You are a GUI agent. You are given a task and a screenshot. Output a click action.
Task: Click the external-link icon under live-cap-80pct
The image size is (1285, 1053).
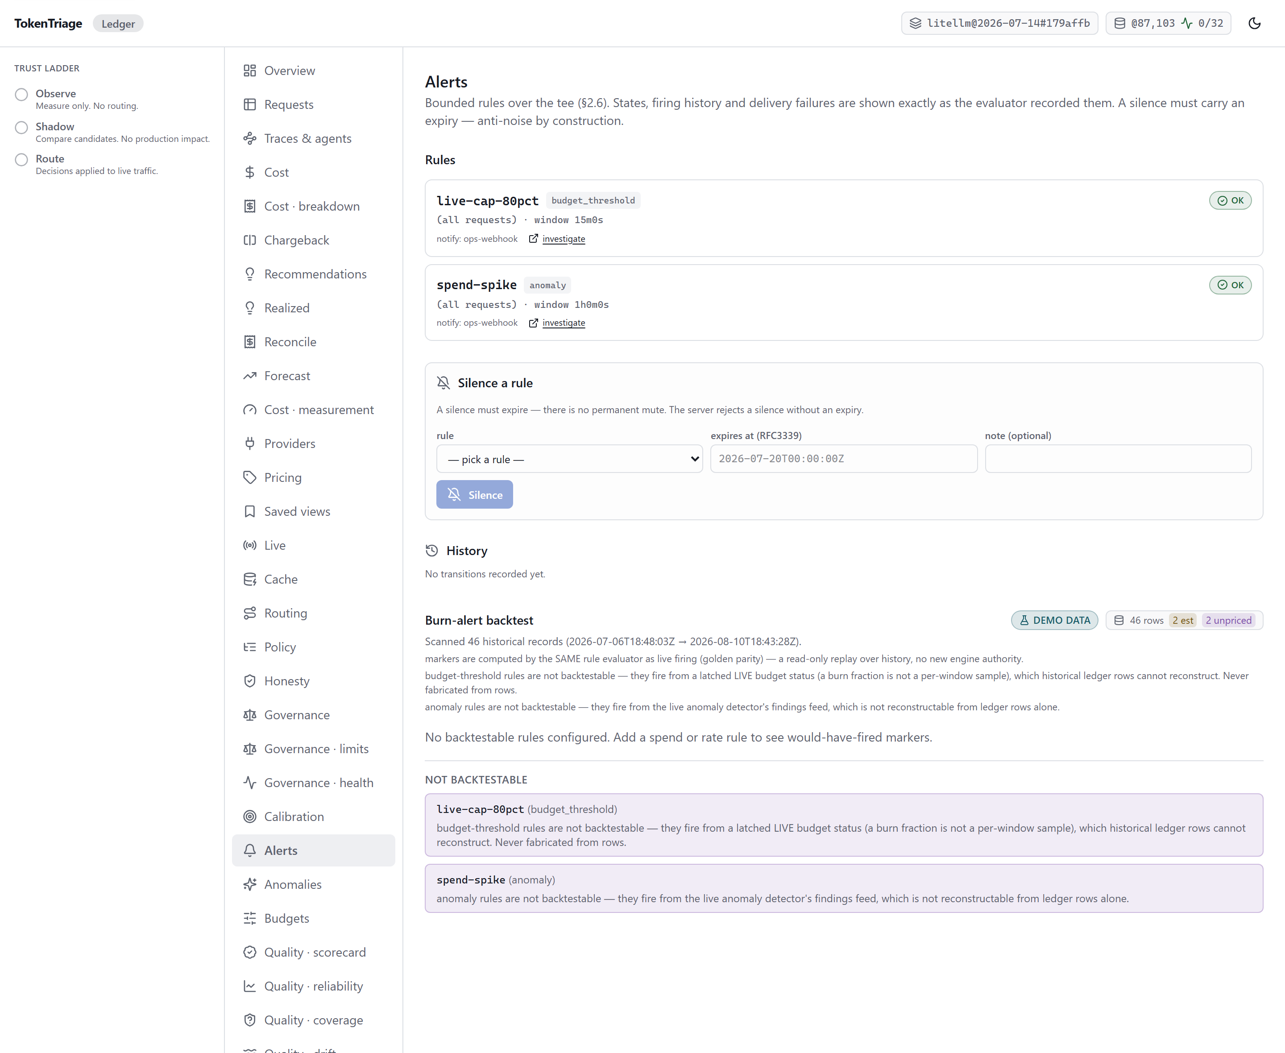533,238
